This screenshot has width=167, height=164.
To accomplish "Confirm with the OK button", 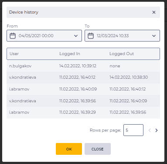I will click(x=69, y=149).
